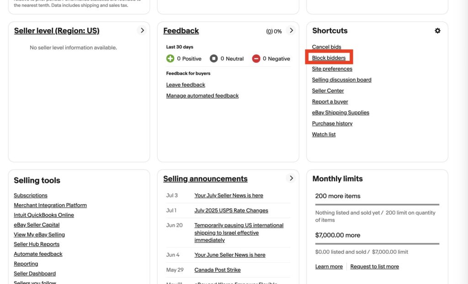468x284 pixels.
Task: Click the Jul 3 announcement date
Action: 172,195
